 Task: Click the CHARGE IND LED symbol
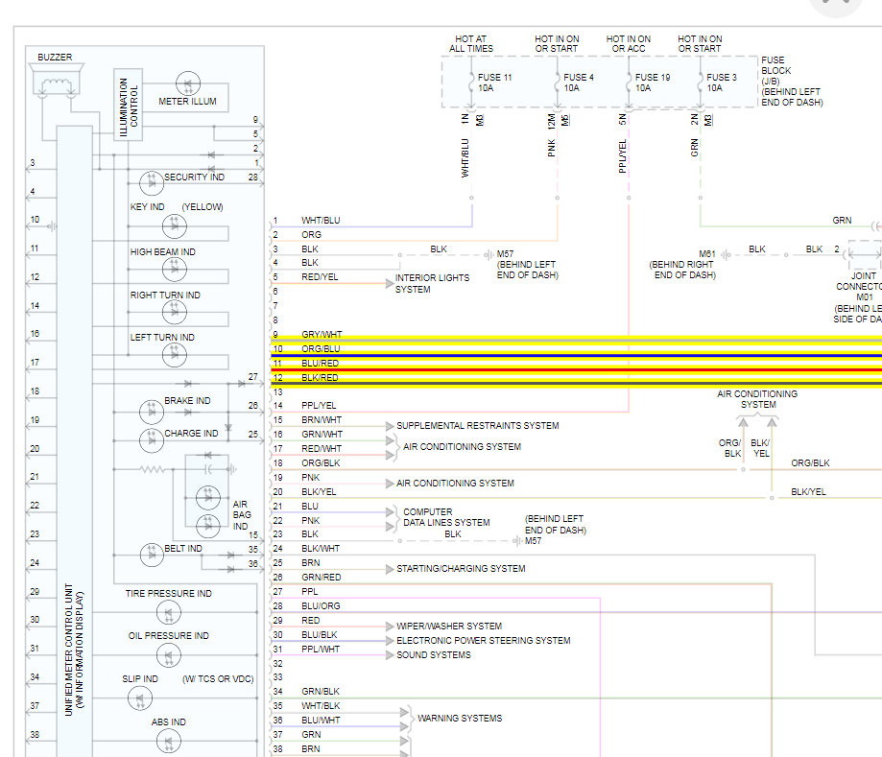pyautogui.click(x=152, y=440)
